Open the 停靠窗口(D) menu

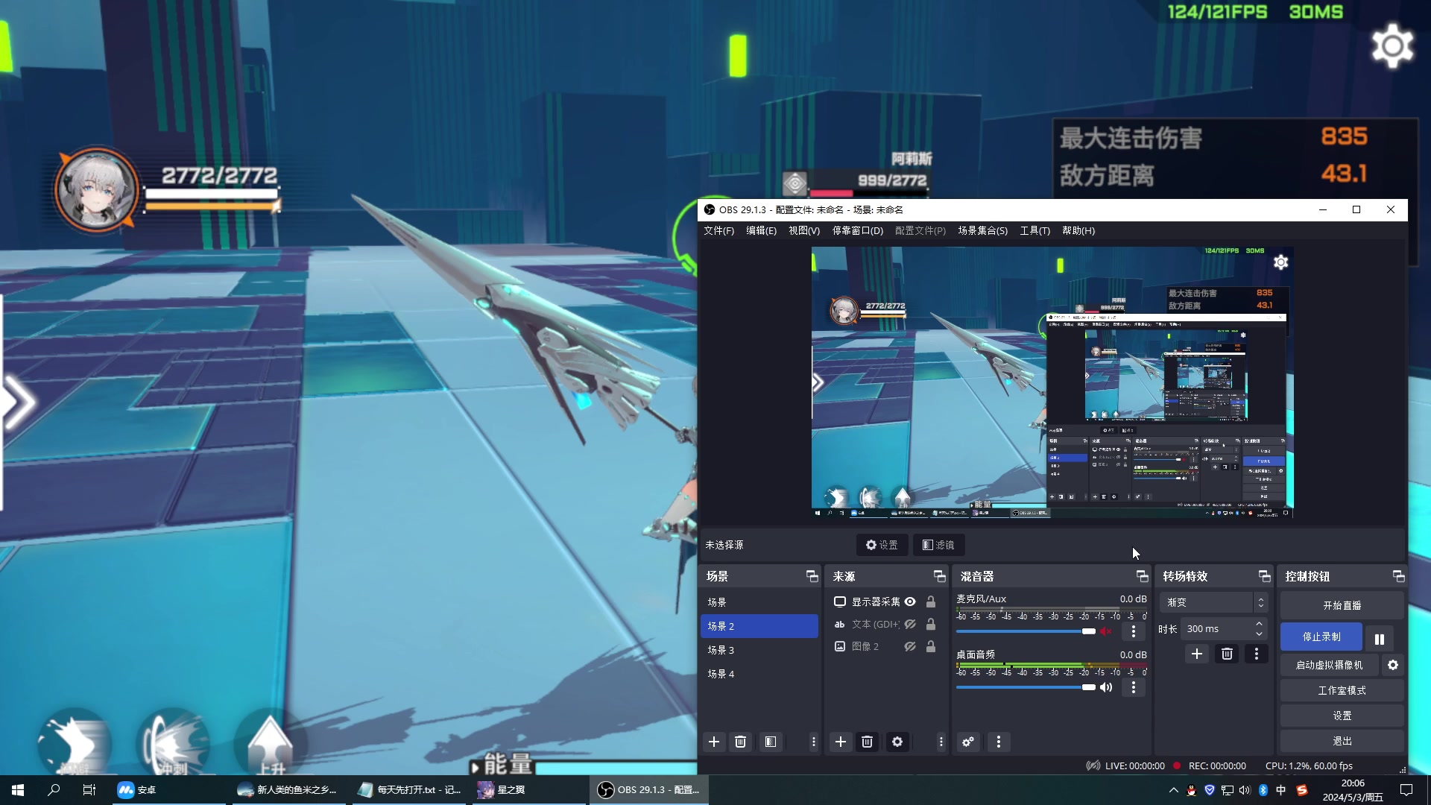[857, 231]
